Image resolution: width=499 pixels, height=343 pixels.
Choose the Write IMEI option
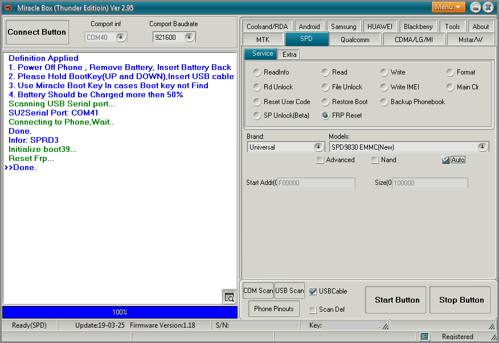tap(384, 87)
